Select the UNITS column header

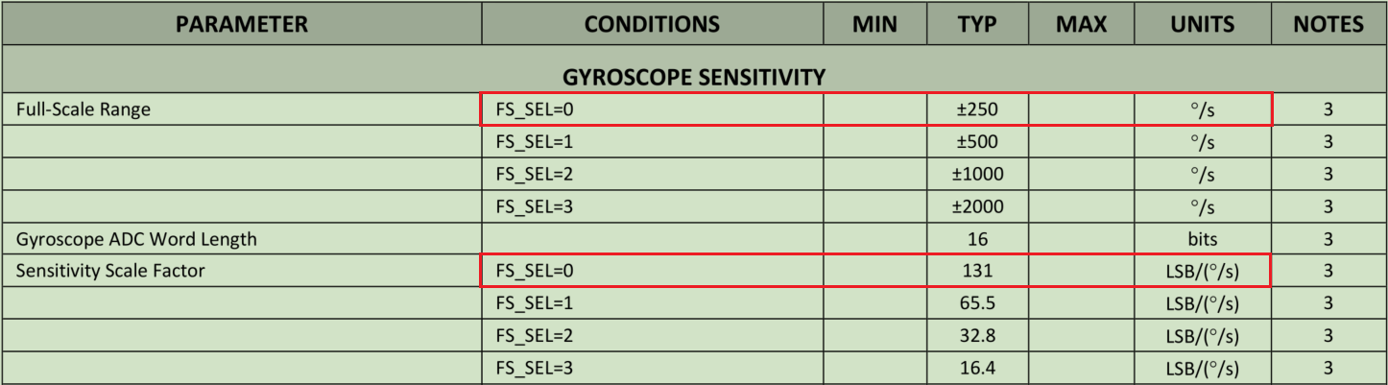1202,24
